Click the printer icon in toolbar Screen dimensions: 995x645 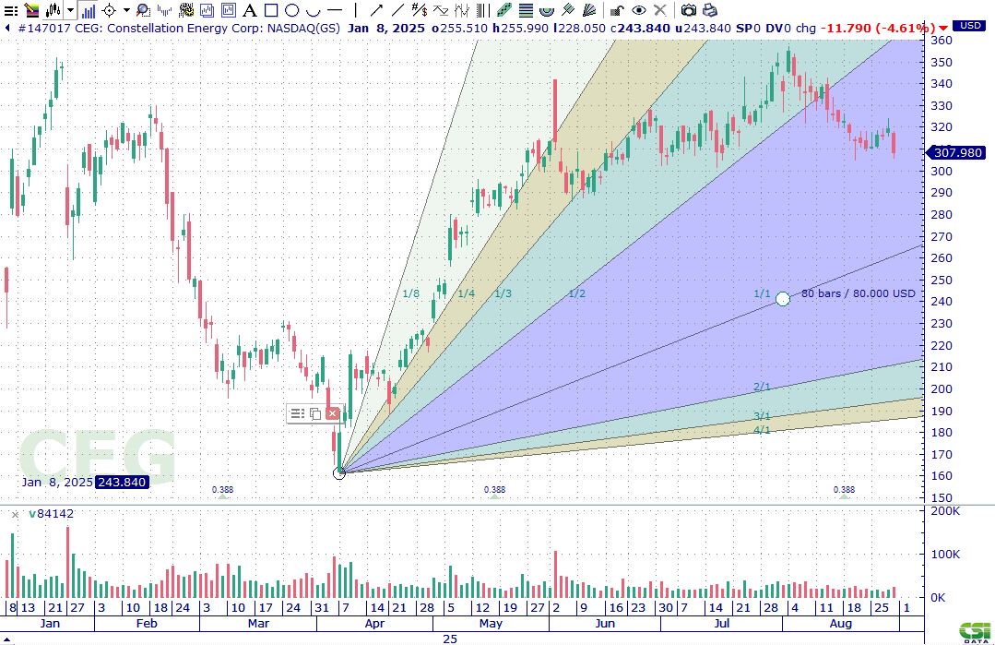click(709, 10)
